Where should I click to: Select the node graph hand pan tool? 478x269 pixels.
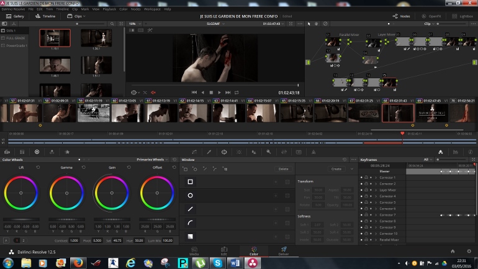(317, 24)
